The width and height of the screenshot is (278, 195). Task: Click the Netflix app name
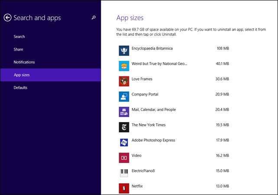click(x=137, y=186)
